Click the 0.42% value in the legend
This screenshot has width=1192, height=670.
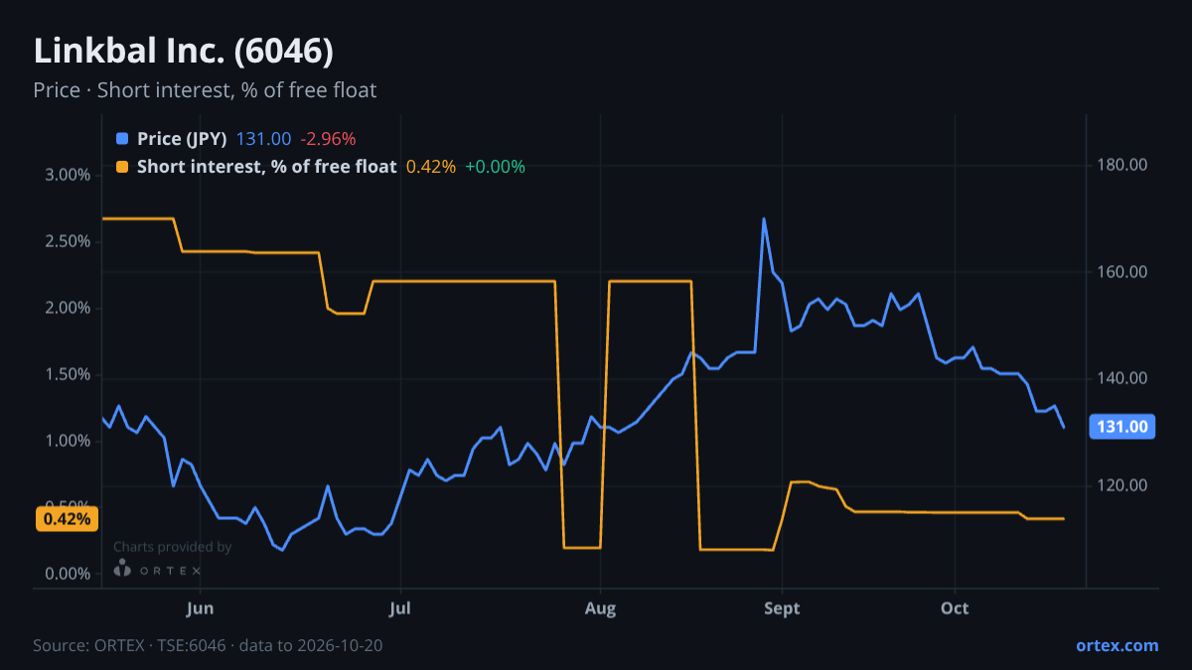pos(431,167)
